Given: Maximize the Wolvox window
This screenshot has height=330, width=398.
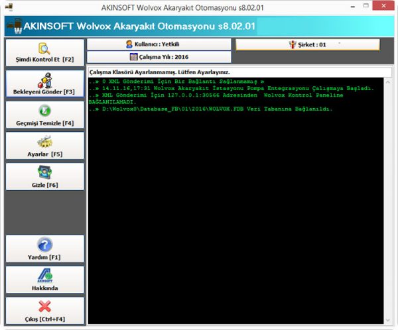Looking at the screenshot, I should click(x=365, y=5).
